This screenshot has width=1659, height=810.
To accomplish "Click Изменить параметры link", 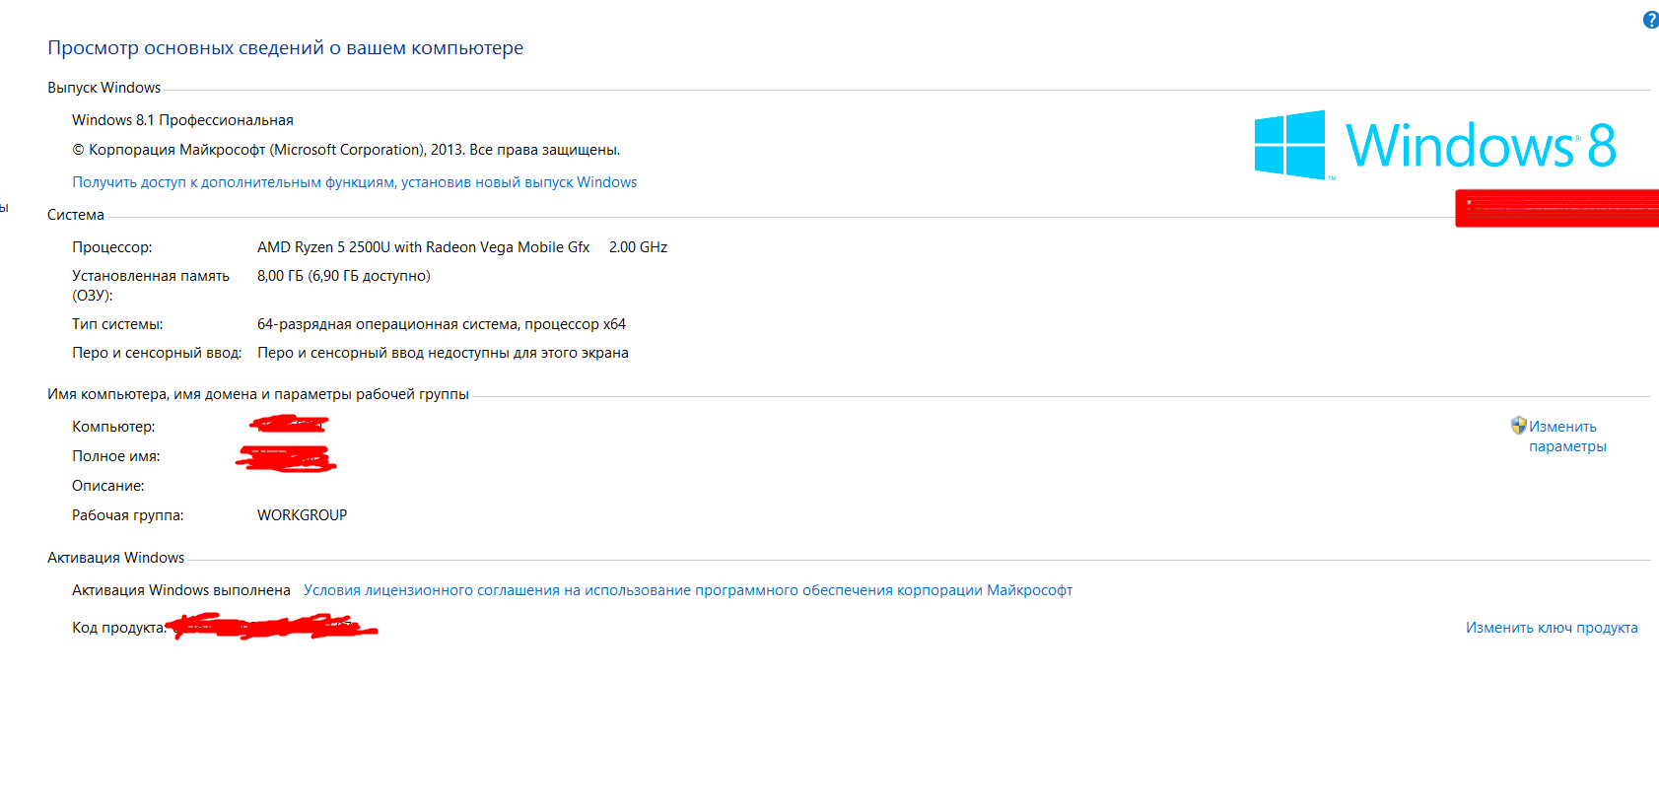I will click(x=1567, y=437).
